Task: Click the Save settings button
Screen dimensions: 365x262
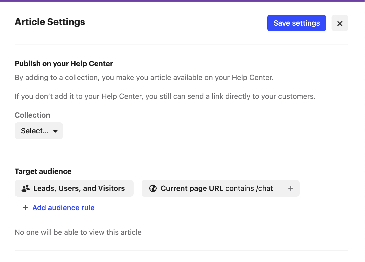Action: (x=296, y=23)
